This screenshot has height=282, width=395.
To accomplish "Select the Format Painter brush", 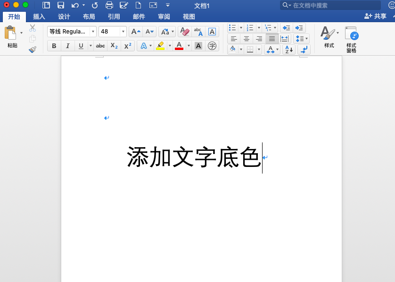I will 32,50.
